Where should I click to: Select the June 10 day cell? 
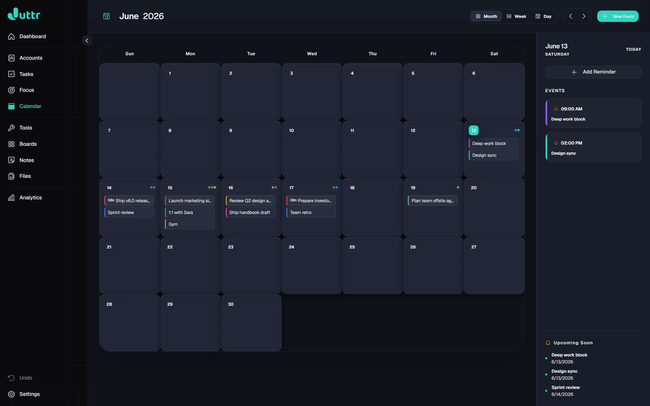(x=312, y=149)
